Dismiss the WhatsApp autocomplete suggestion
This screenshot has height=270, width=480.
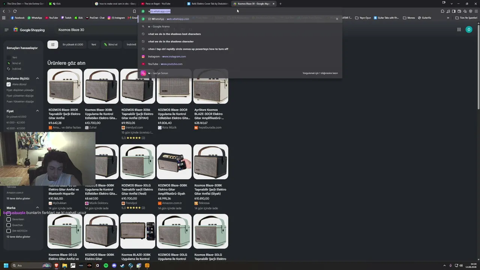tap(337, 19)
